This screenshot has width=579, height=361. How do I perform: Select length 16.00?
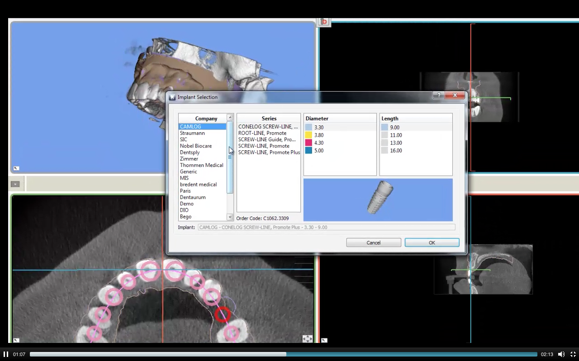tap(416, 151)
